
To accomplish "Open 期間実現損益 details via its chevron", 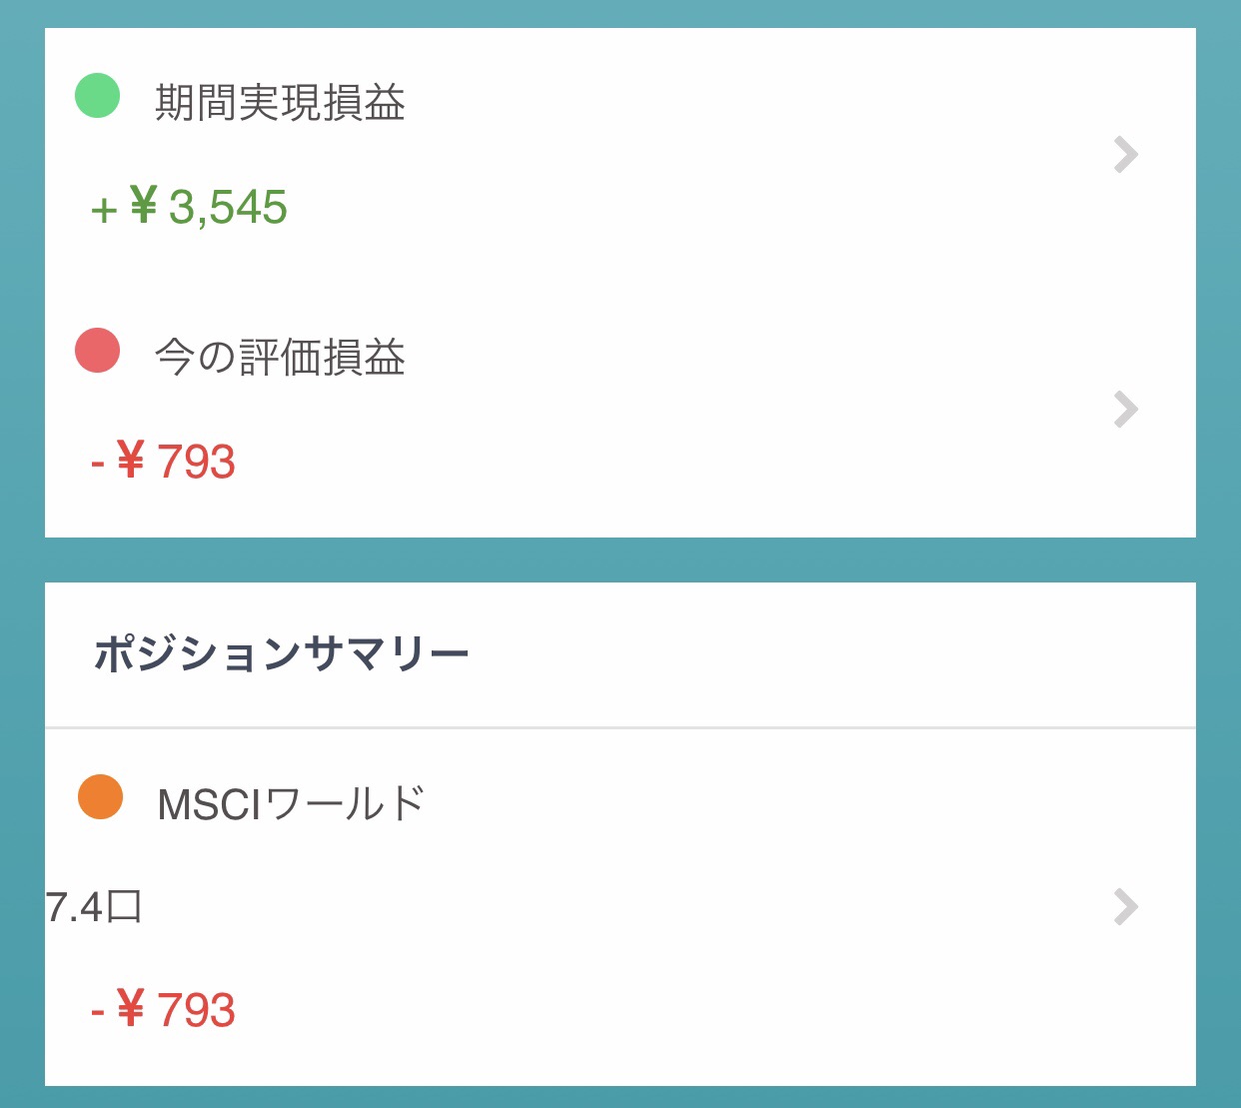I will click(1125, 155).
